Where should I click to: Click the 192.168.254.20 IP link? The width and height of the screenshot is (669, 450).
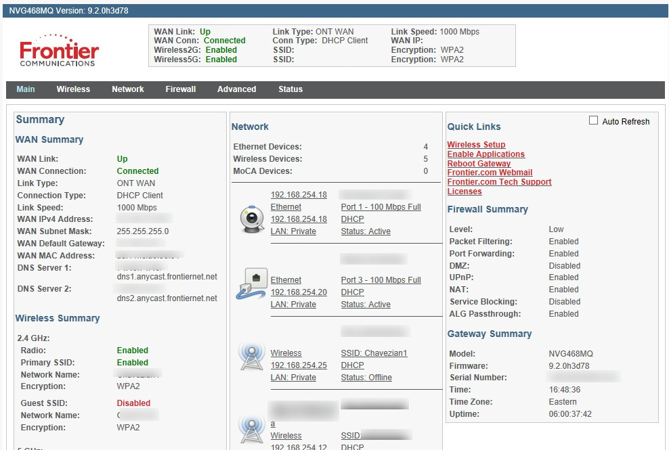tap(299, 292)
